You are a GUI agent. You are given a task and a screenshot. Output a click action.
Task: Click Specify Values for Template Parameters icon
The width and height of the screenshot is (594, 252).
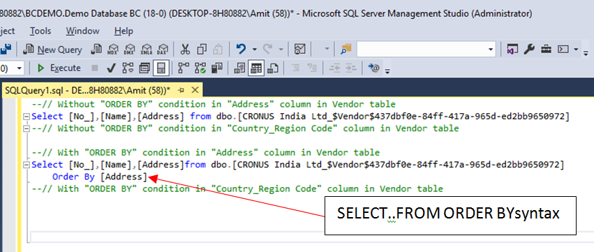pyautogui.click(x=373, y=68)
